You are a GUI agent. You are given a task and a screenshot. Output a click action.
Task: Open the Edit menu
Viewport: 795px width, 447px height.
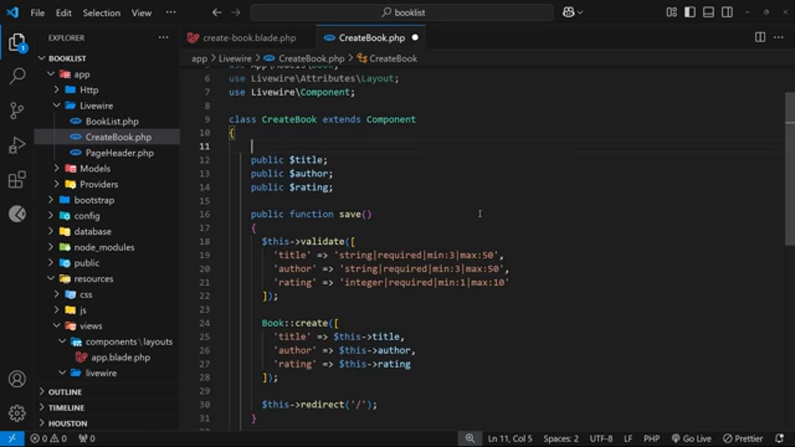(63, 12)
